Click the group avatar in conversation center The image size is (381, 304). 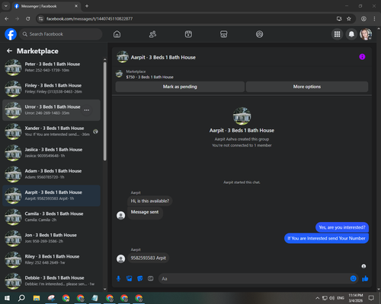pyautogui.click(x=242, y=116)
